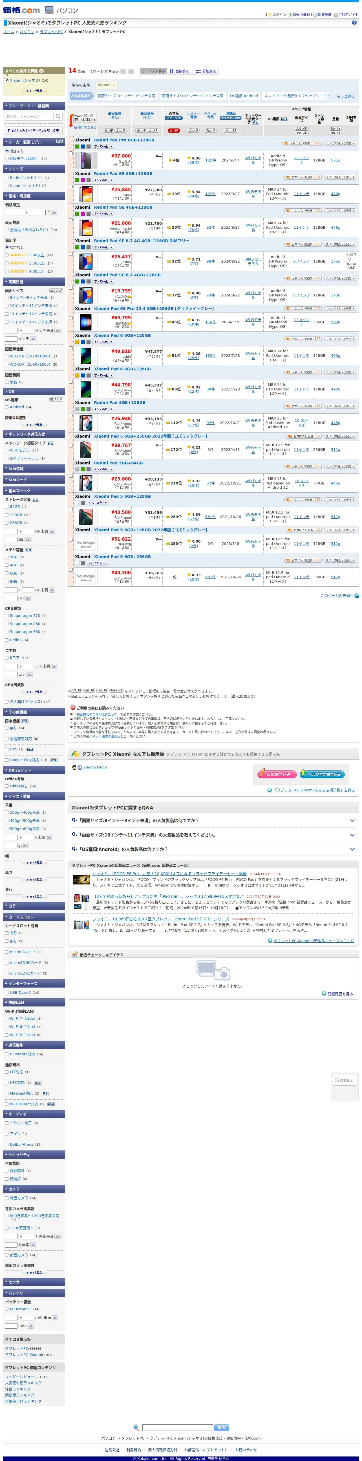Open the Xiaomi Pad 6S Pro product thumbnail
The image size is (362, 1461).
[85, 322]
